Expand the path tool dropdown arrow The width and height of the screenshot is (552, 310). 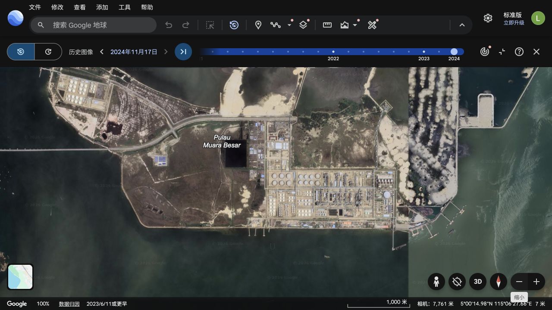289,25
